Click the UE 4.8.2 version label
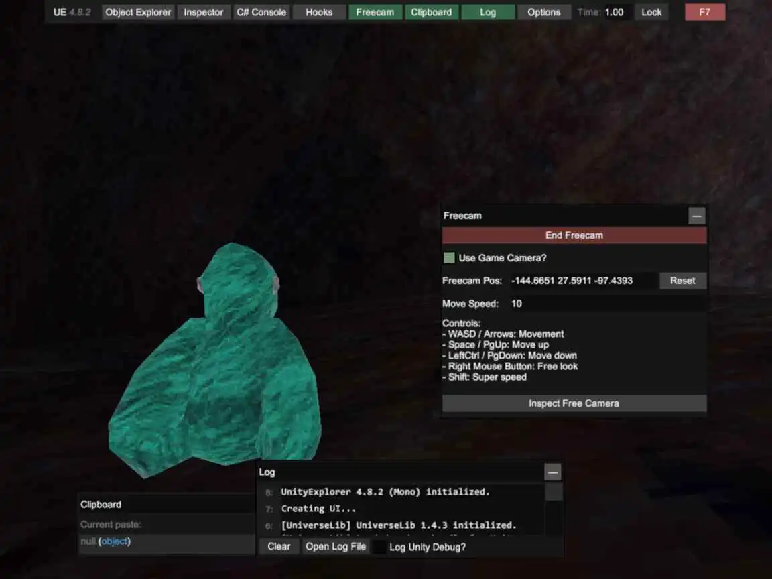This screenshot has height=579, width=772. coord(72,12)
